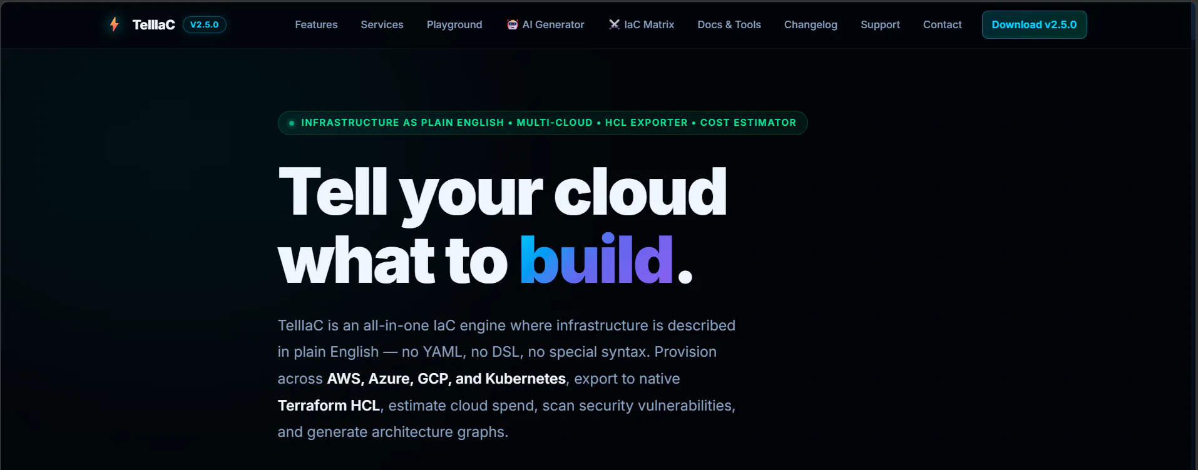Go to Docs & Tools
Image resolution: width=1198 pixels, height=470 pixels.
(729, 24)
